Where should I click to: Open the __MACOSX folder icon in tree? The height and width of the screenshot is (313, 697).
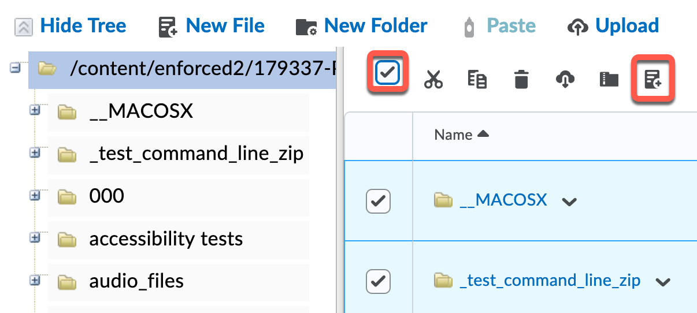pos(68,111)
